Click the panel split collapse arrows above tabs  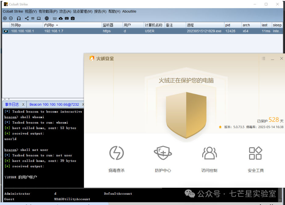7,99
